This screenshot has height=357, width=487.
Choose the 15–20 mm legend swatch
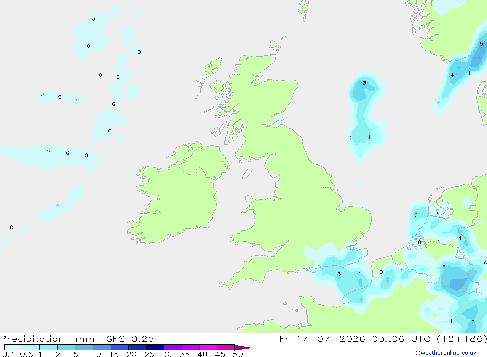[120, 347]
